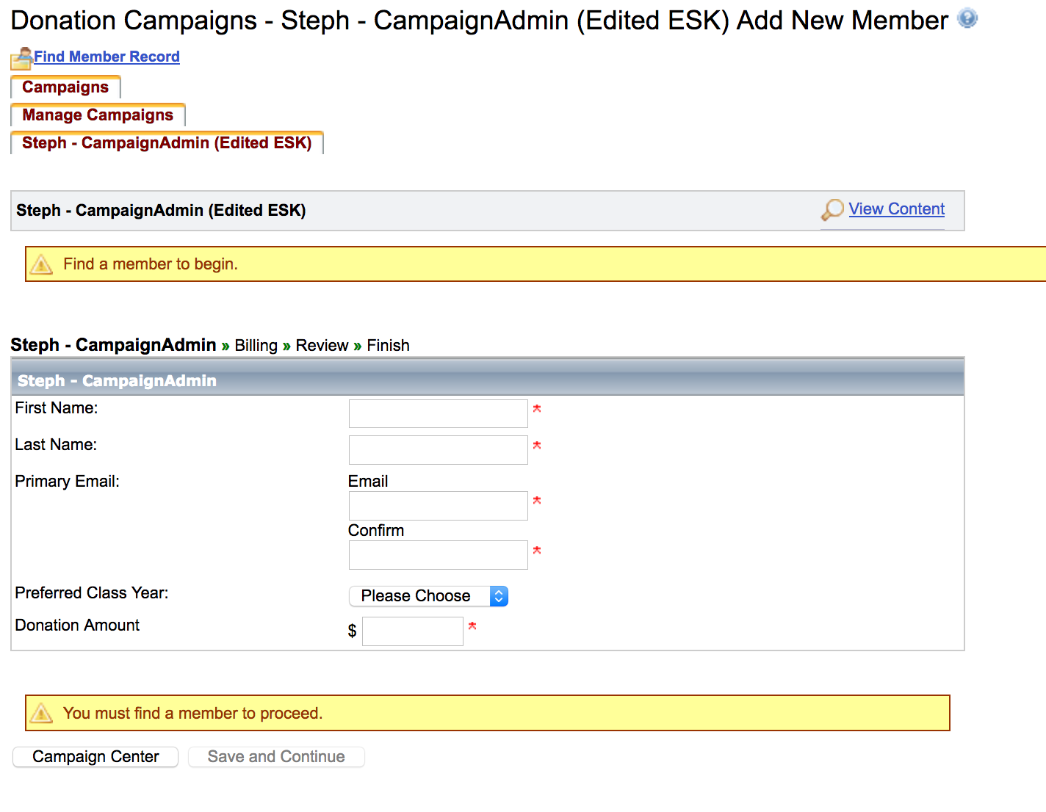The image size is (1046, 812).
Task: Click the Confirm email input field
Action: tap(438, 555)
